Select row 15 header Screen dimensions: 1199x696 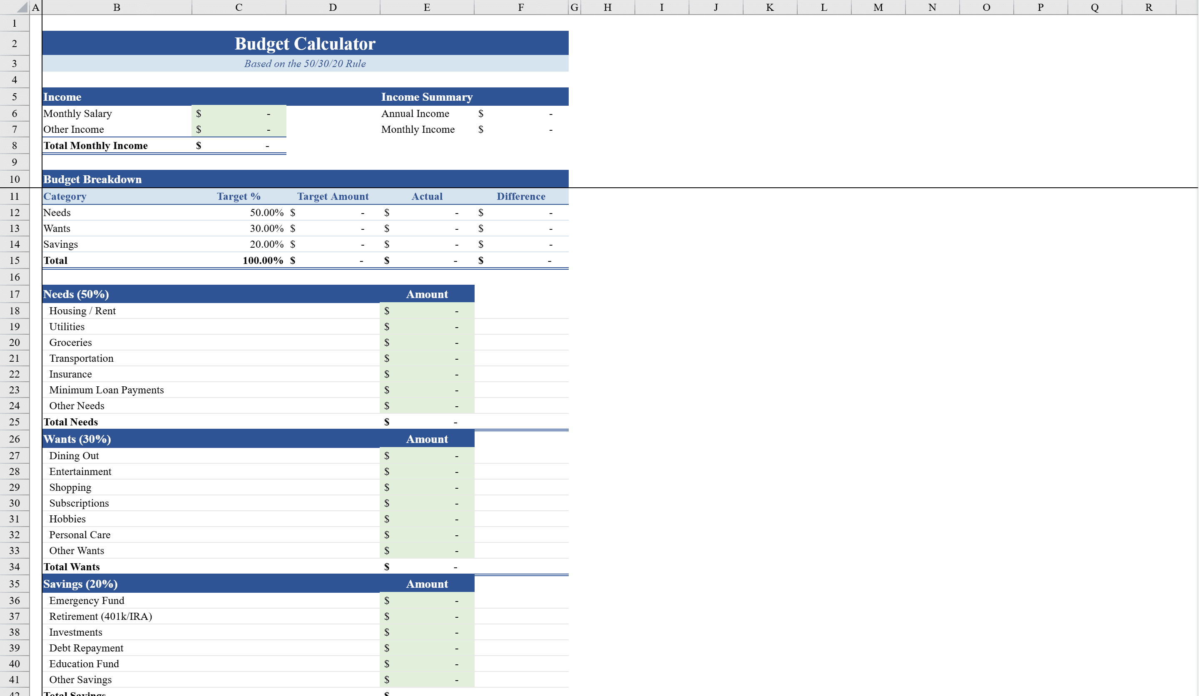pyautogui.click(x=14, y=260)
